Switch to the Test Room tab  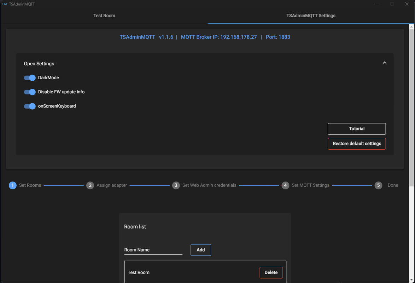pos(104,16)
